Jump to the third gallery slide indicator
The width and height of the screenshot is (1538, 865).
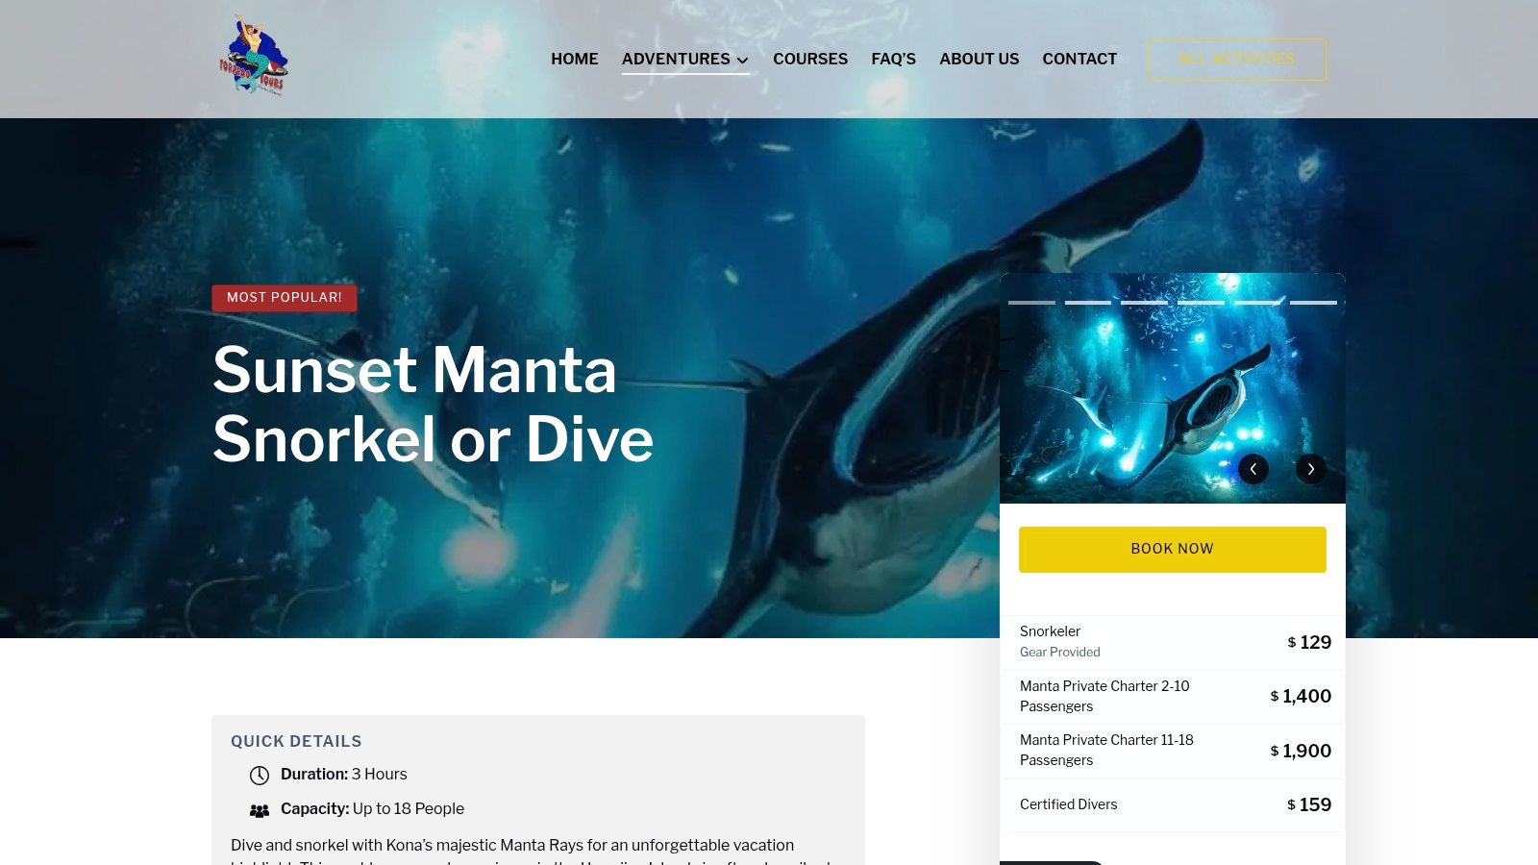[1144, 303]
